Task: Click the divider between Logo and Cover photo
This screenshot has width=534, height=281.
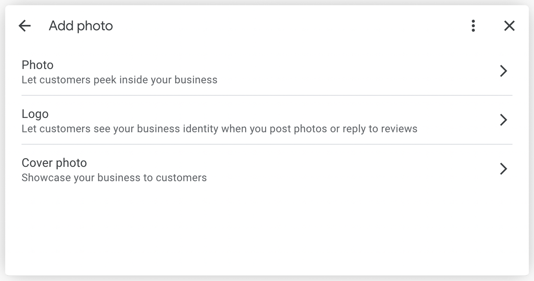Action: pos(267,144)
